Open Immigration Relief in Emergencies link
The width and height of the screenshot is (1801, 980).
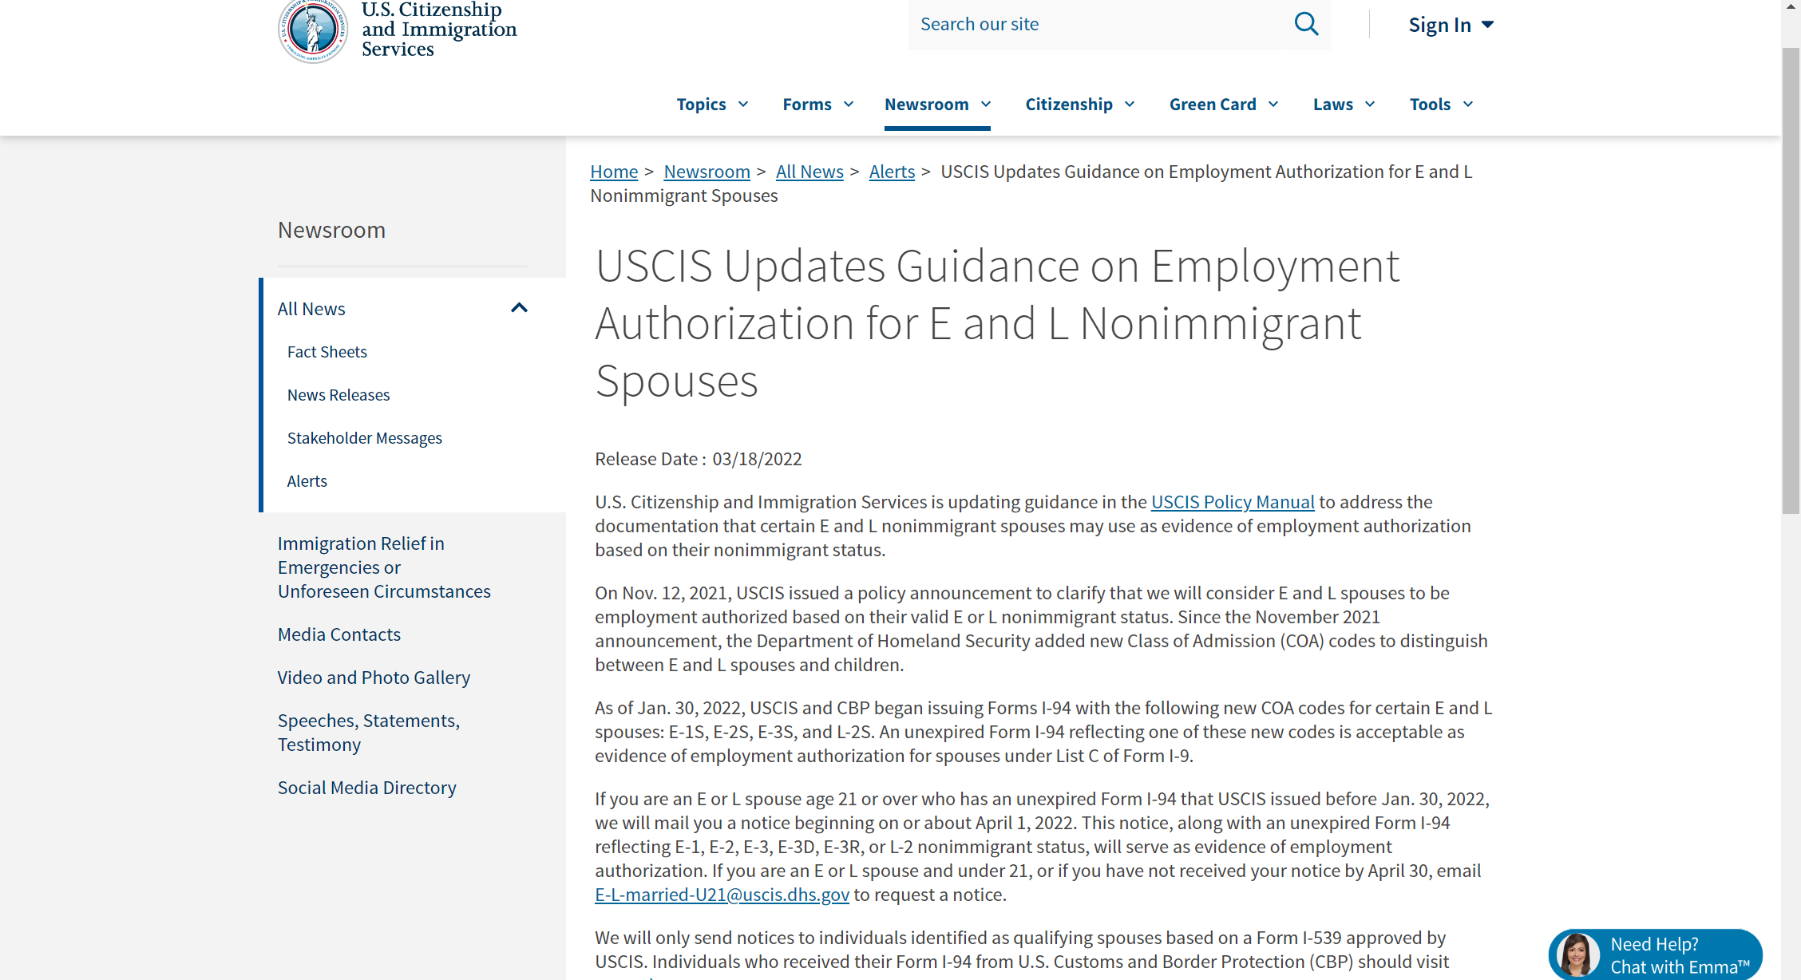click(384, 567)
